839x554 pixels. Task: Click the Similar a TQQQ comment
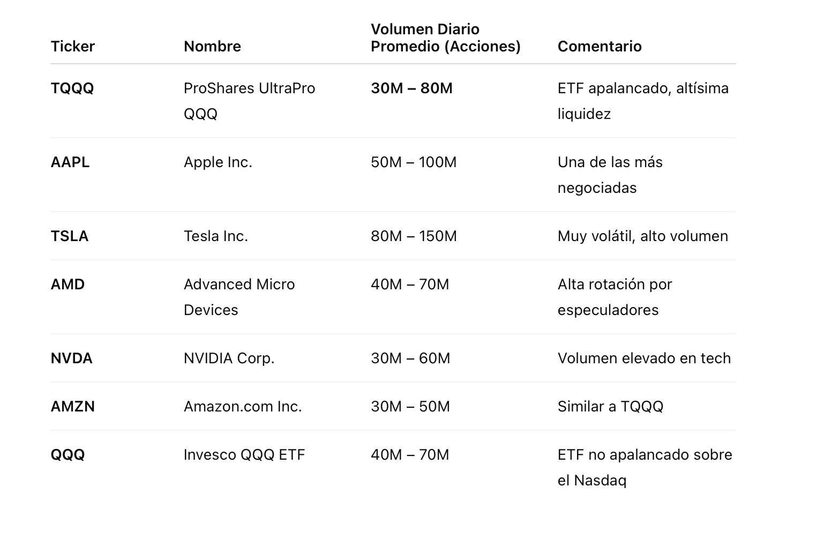point(610,407)
